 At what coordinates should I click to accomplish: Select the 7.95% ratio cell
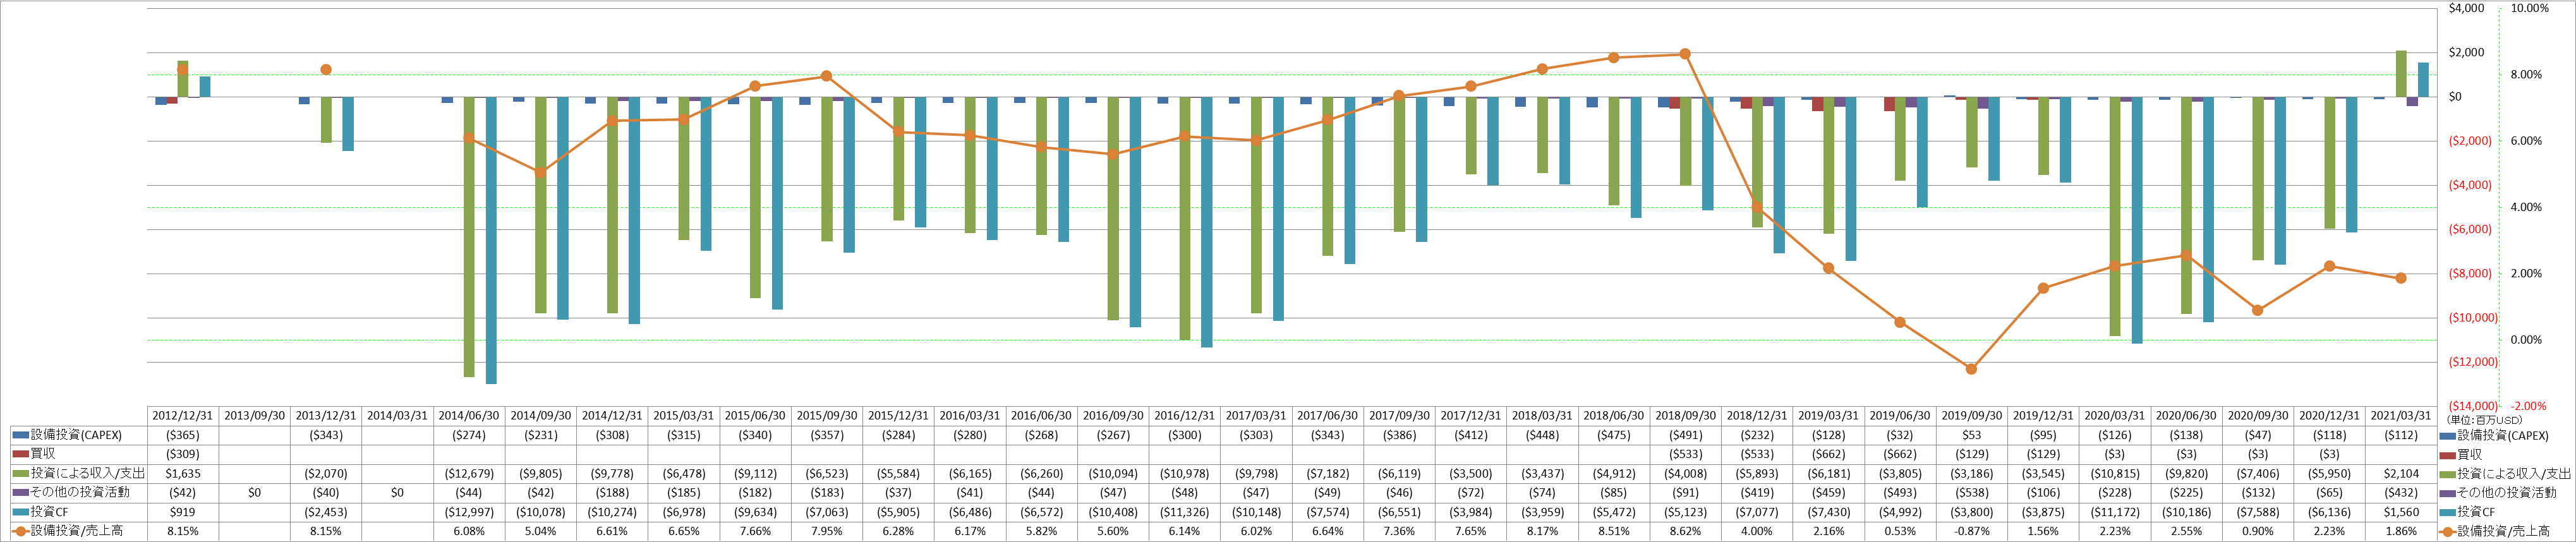pos(826,531)
